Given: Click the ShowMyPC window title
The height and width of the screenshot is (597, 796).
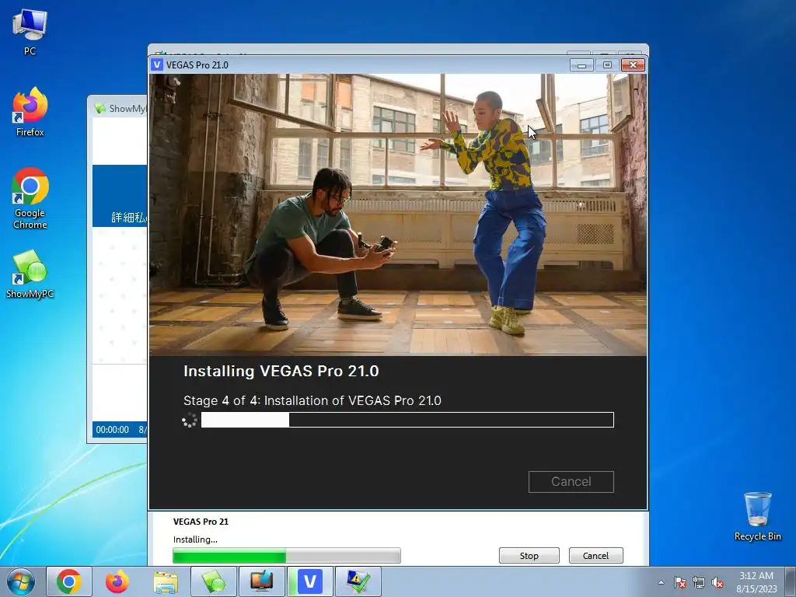Looking at the screenshot, I should 127,109.
